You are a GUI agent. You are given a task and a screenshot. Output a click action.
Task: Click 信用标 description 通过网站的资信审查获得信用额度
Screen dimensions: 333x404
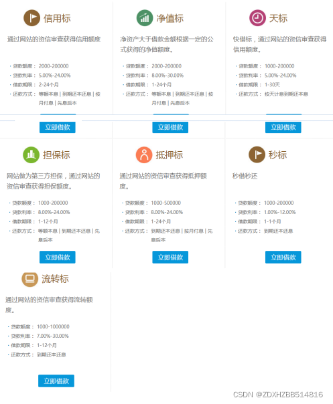pos(54,39)
